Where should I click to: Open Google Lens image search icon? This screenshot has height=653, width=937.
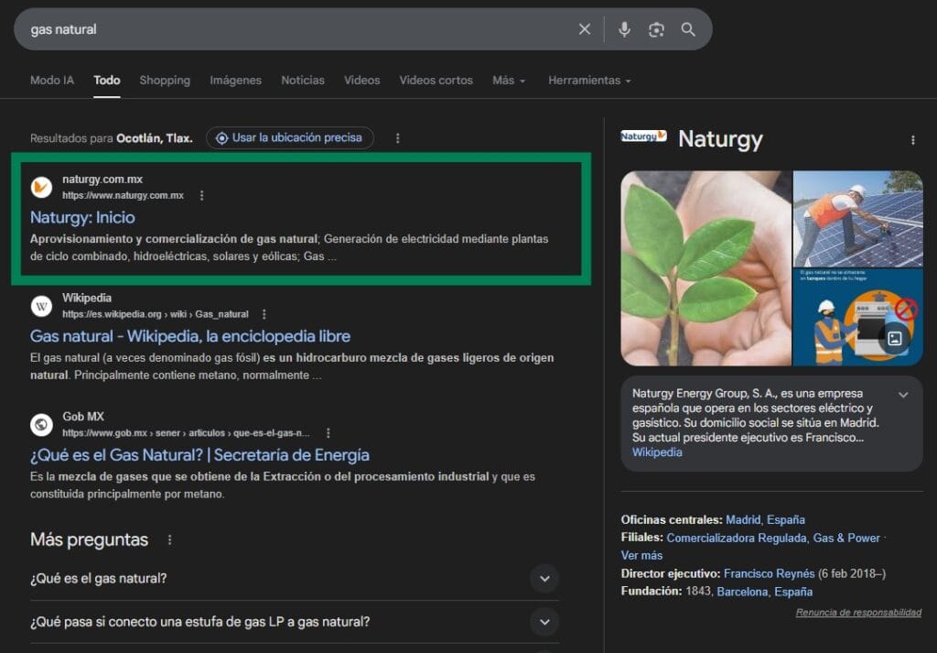(x=656, y=29)
